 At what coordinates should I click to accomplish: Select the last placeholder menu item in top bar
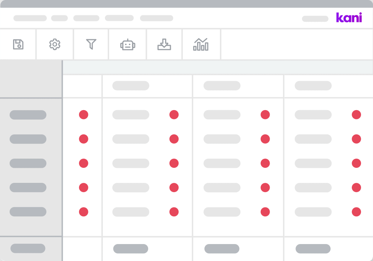(x=156, y=18)
